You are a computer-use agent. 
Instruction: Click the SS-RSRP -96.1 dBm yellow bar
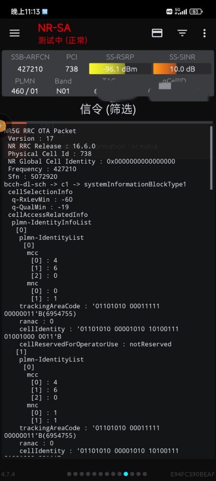point(120,69)
